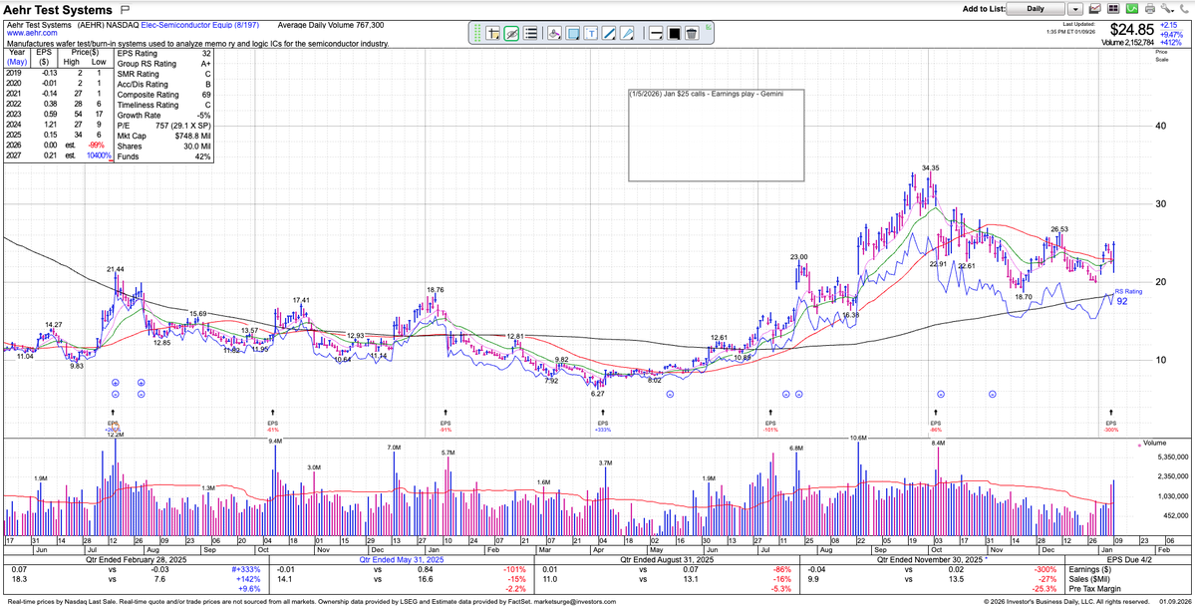Open the wrench settings menu
1195x607 pixels.
[x=1167, y=9]
